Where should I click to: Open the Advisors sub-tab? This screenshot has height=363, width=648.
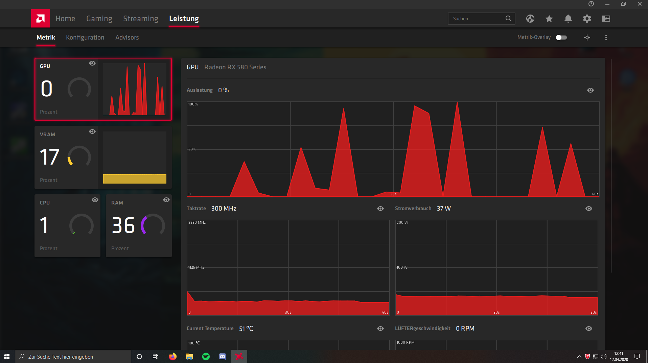[x=127, y=38]
